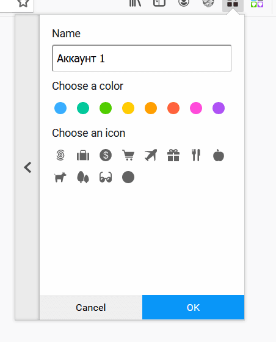Select the shopping cart icon
Screen dimensions: 276x342
coord(128,155)
